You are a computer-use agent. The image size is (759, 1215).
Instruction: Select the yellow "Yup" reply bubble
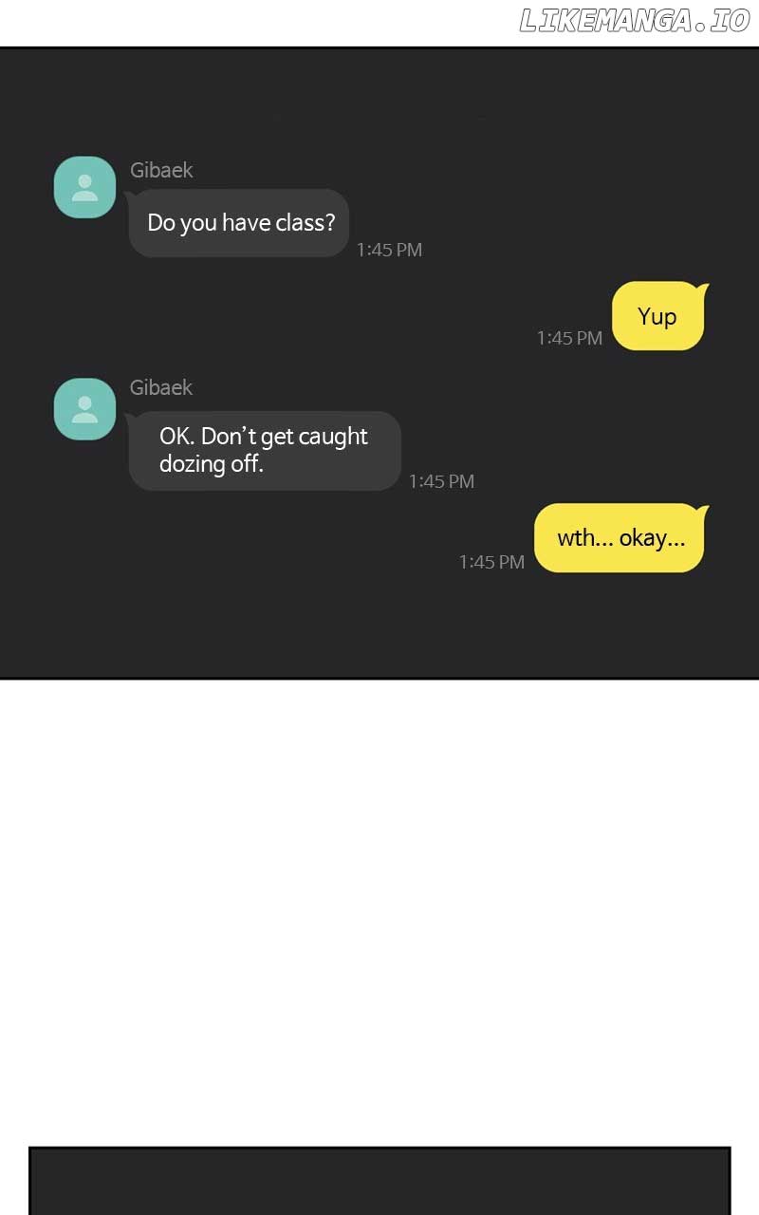point(659,316)
